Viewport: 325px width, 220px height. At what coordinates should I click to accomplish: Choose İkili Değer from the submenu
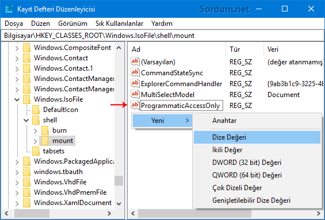[x=257, y=150]
